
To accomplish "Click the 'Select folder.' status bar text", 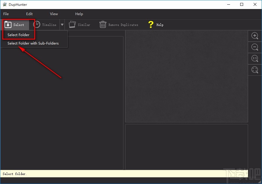I will tap(15, 174).
